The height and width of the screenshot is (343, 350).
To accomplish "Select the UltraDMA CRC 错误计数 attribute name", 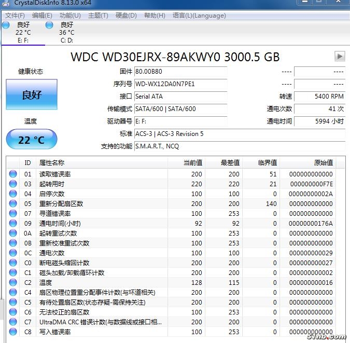I will [x=101, y=322].
